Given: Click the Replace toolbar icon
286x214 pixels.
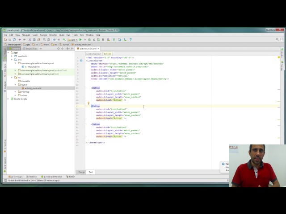Looking at the screenshot, I should click(49, 40).
